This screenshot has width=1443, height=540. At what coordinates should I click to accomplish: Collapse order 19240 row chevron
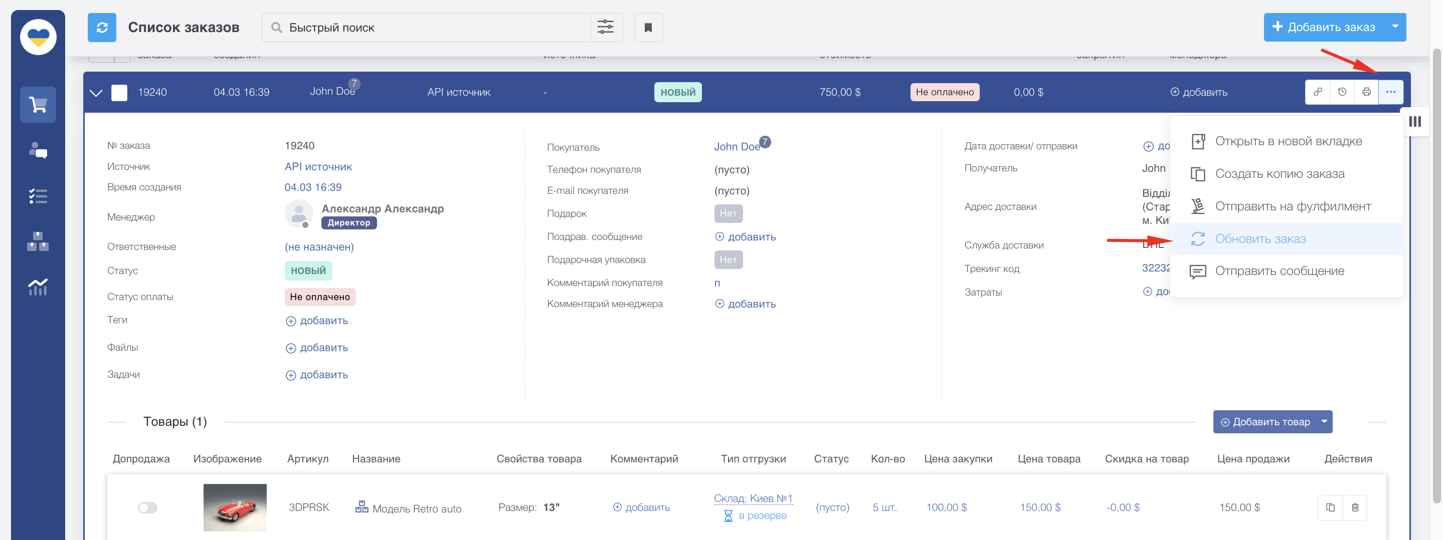click(x=96, y=93)
